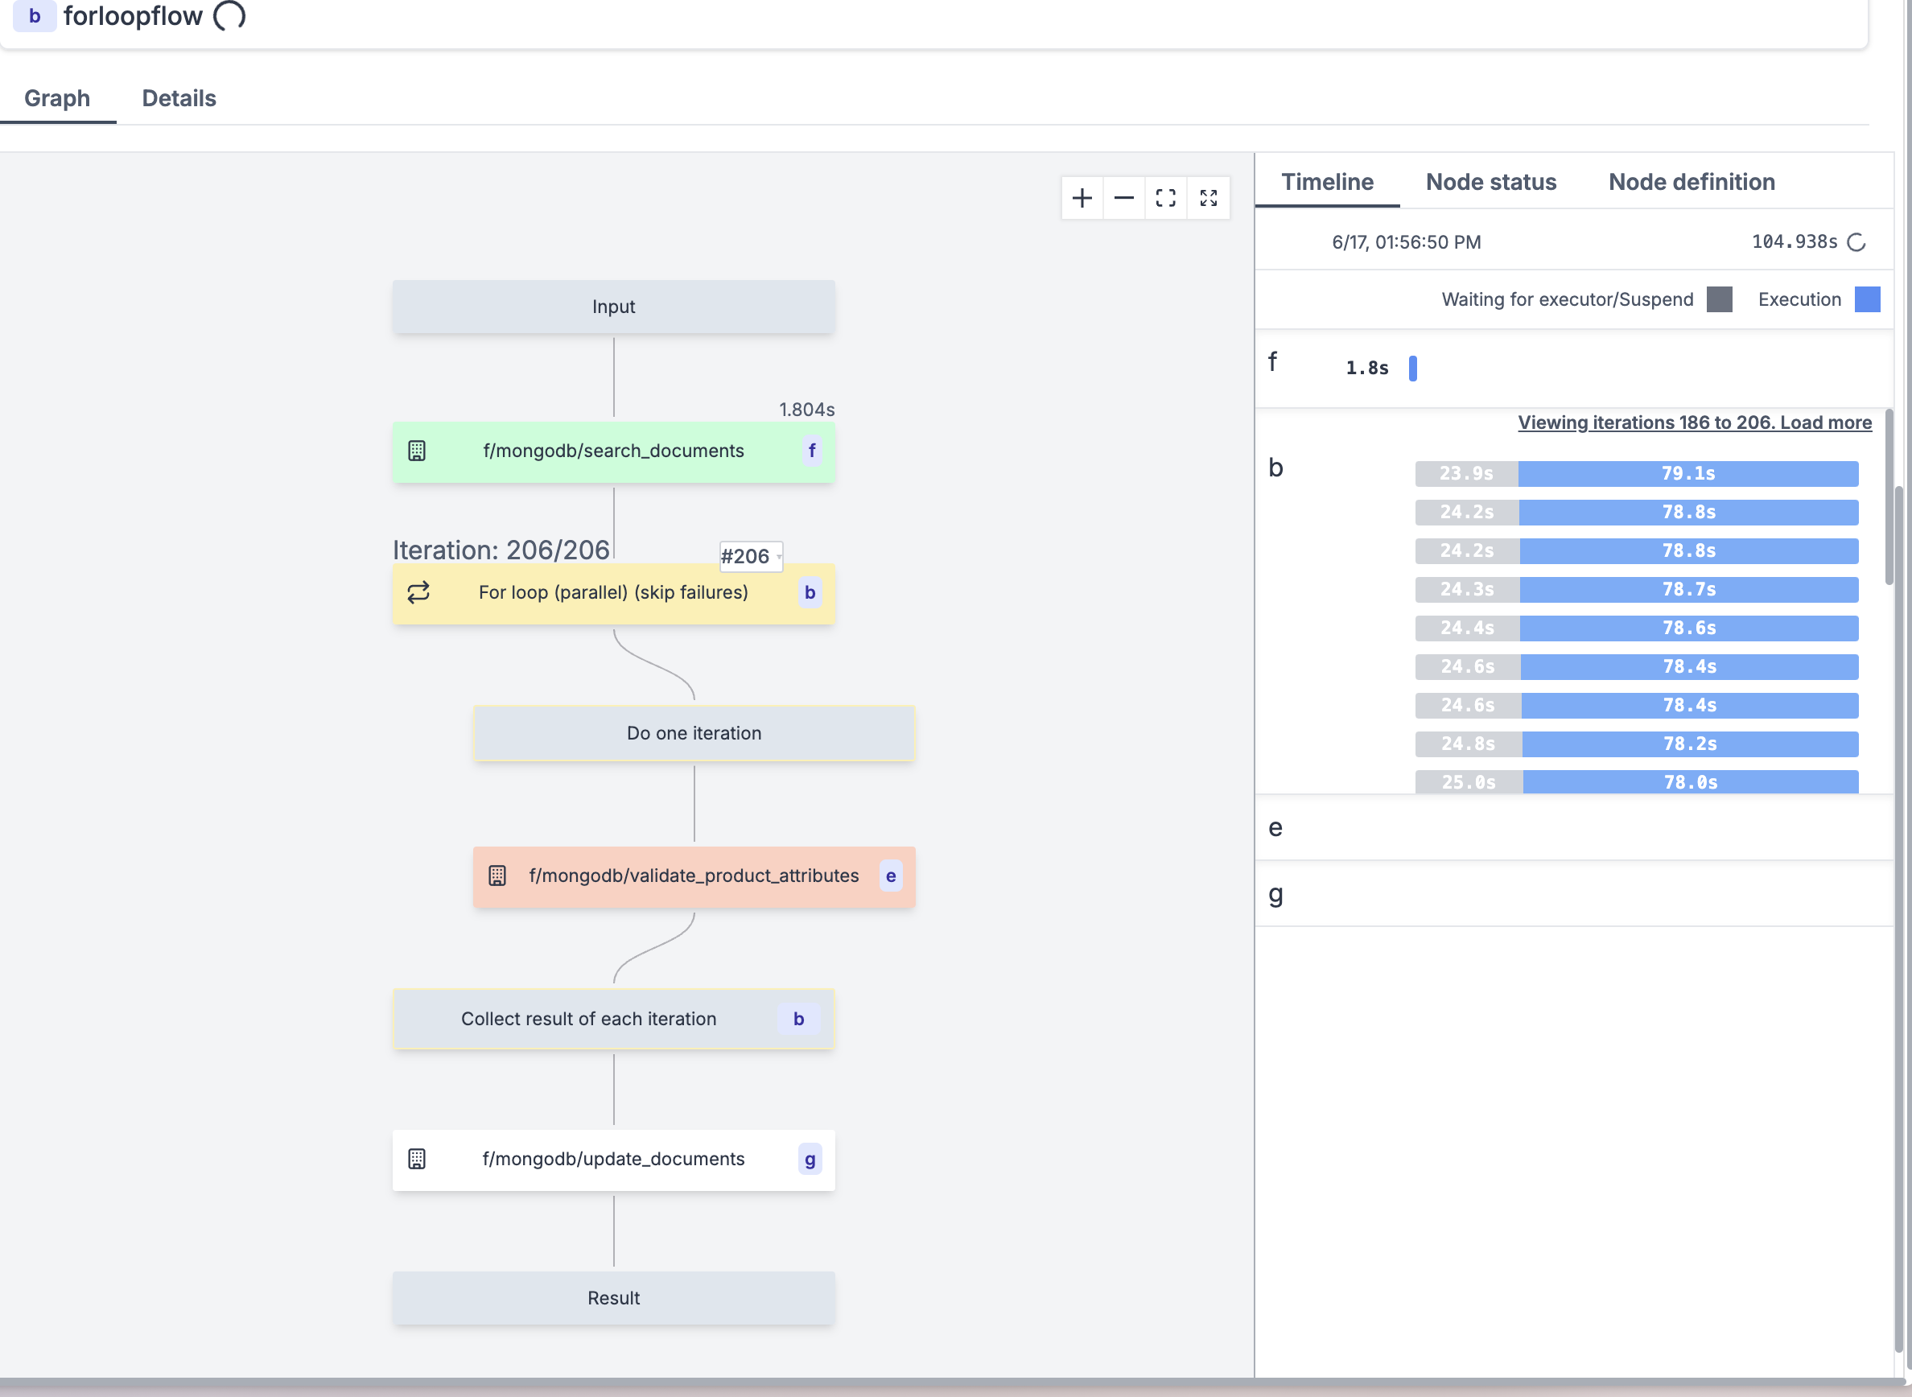Select the f/mongodb/search_documents node
Viewport: 1912px width, 1397px height.
pyautogui.click(x=613, y=451)
